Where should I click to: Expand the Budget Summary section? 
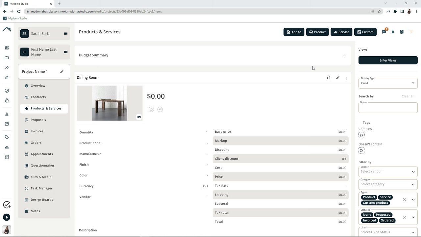(344, 55)
